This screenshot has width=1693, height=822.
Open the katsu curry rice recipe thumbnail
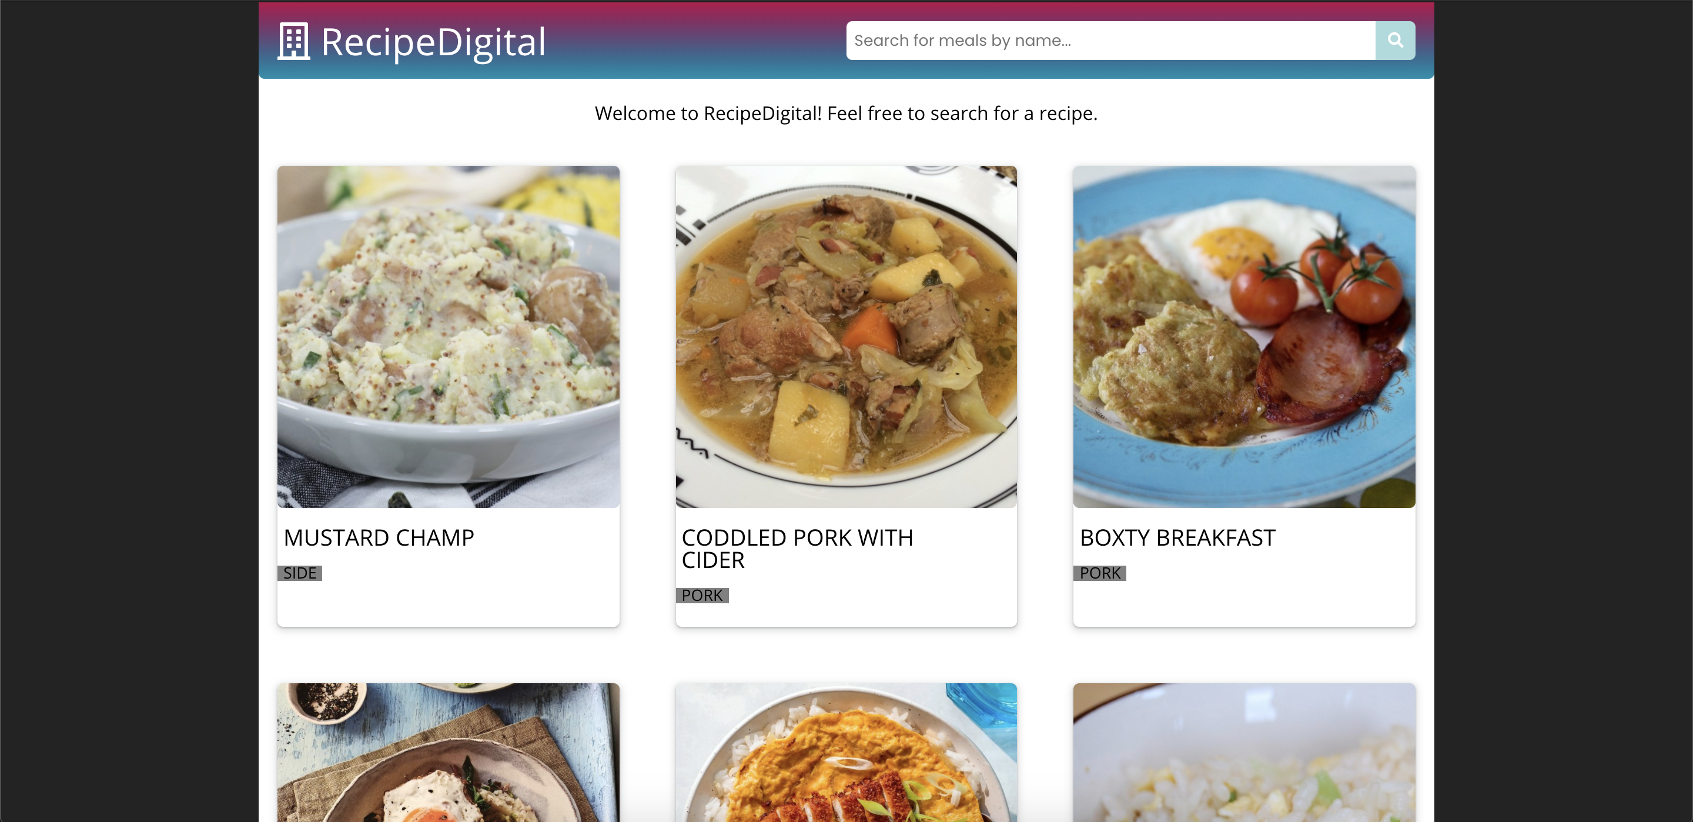[x=846, y=752]
